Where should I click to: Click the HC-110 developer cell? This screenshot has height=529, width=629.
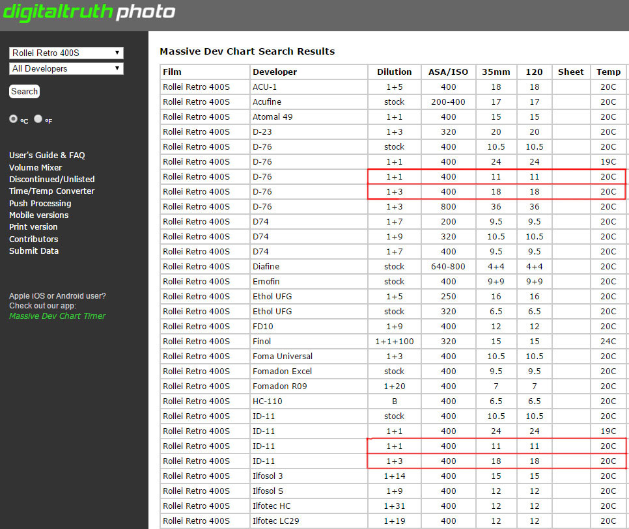click(x=268, y=401)
